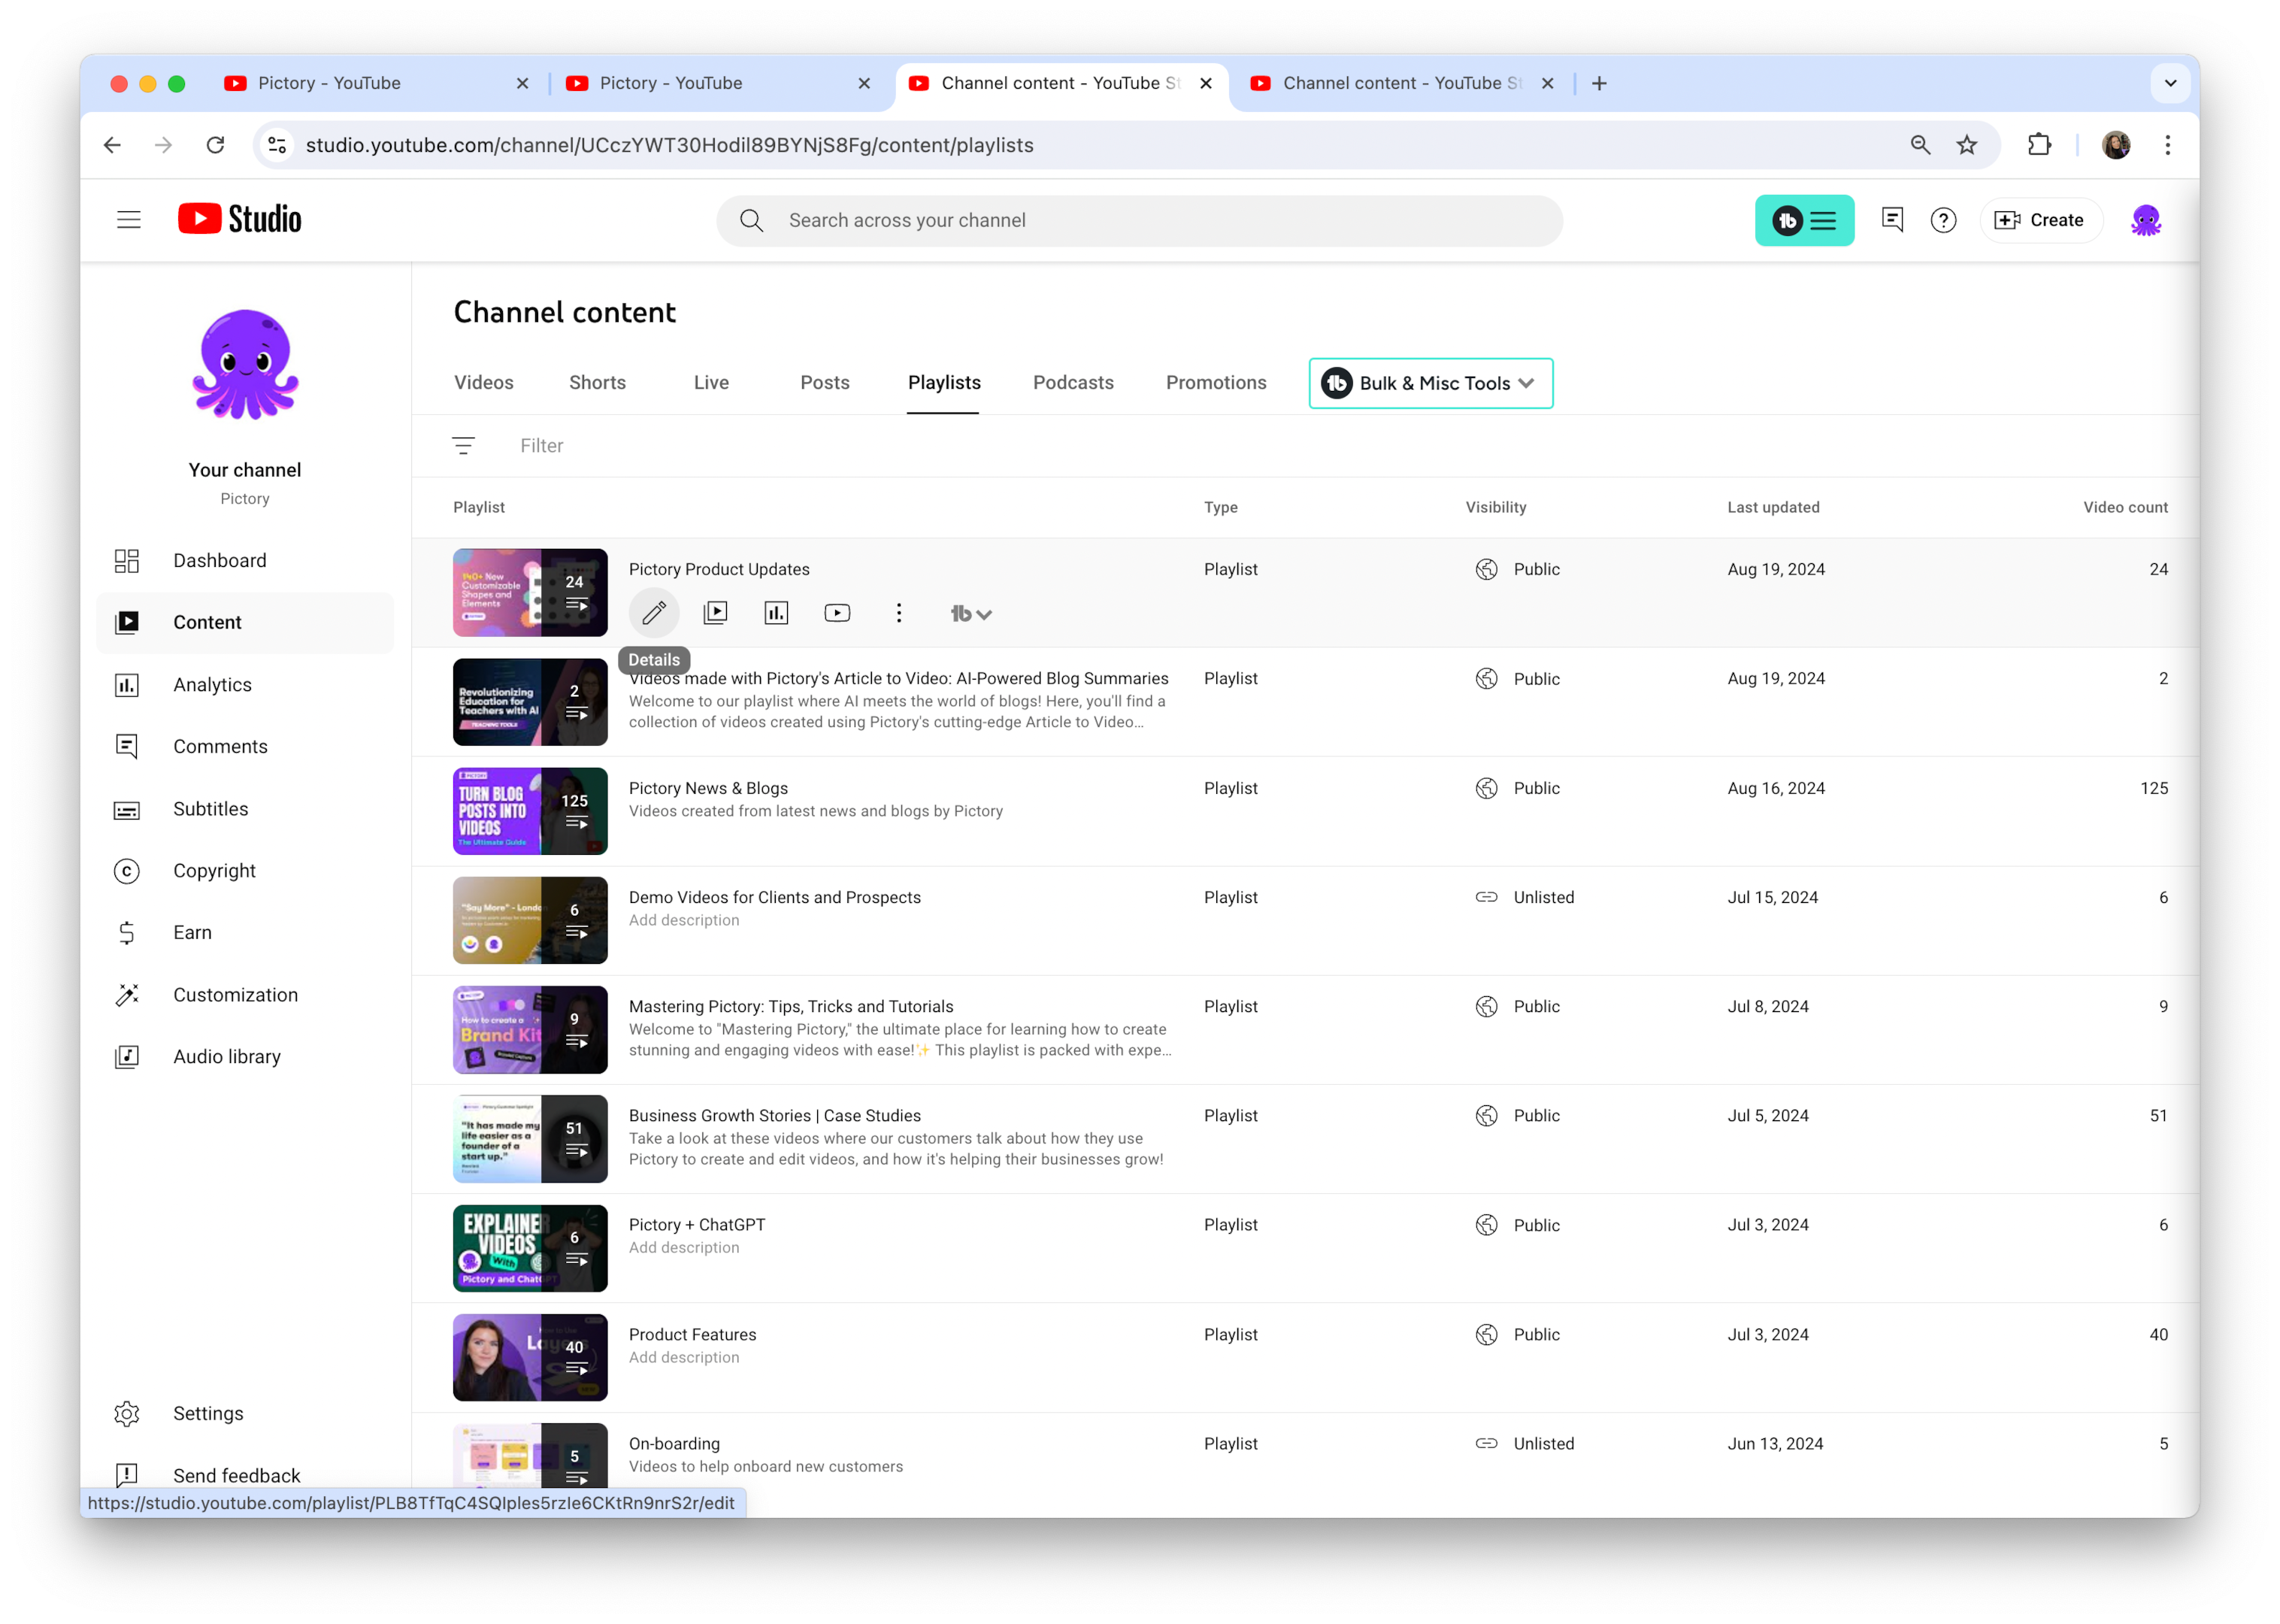Open Chrome three-dot menu
Image resolution: width=2280 pixels, height=1624 pixels.
2167,145
